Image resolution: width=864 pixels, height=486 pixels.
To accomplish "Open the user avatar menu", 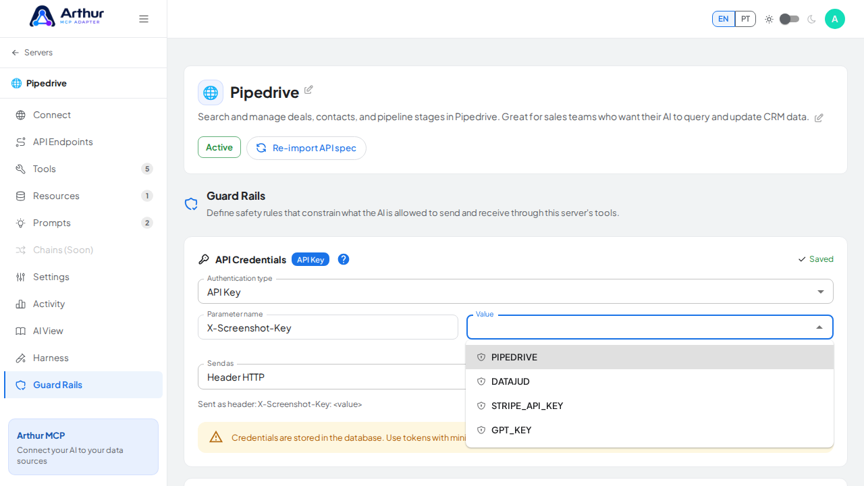I will 835,19.
